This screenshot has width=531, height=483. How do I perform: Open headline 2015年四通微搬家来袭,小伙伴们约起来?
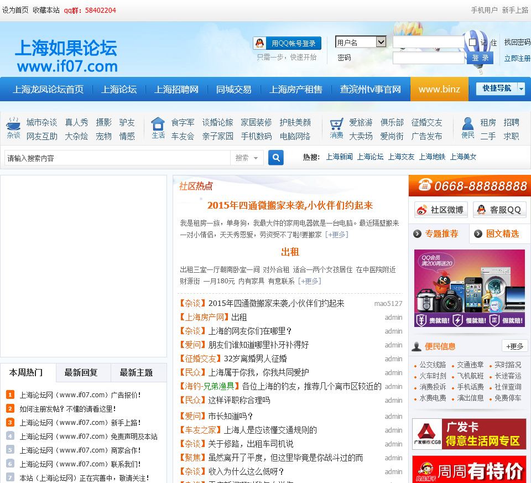290,205
